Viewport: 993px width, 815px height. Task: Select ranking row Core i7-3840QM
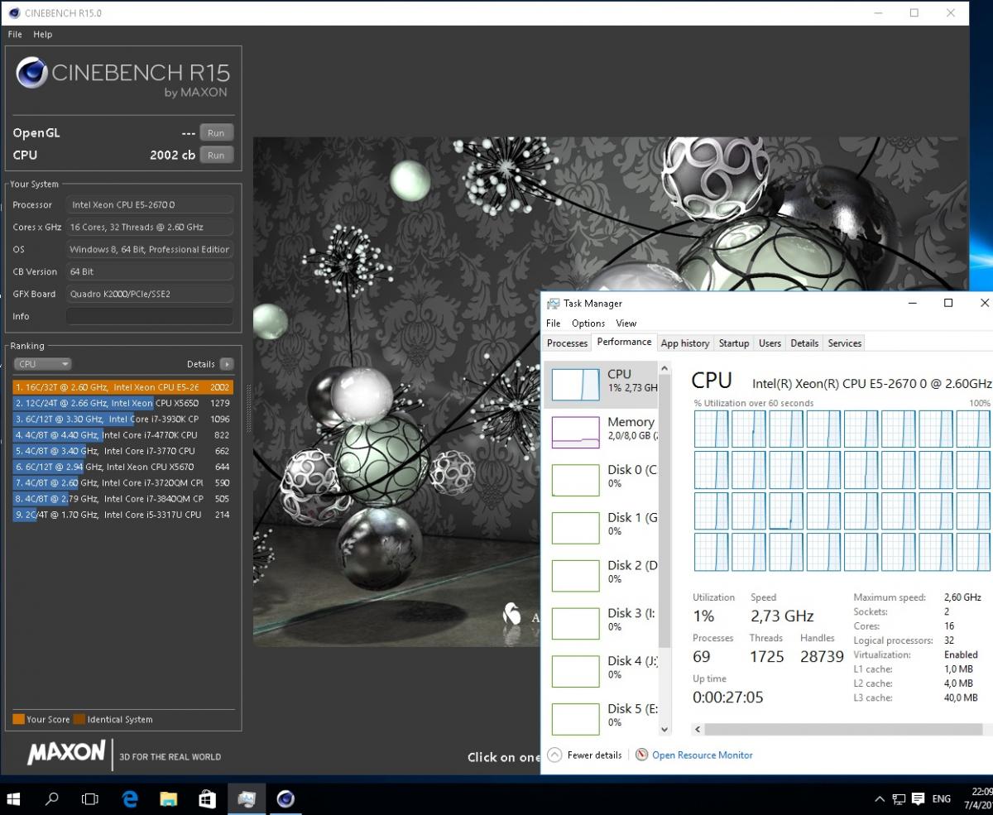pos(122,499)
